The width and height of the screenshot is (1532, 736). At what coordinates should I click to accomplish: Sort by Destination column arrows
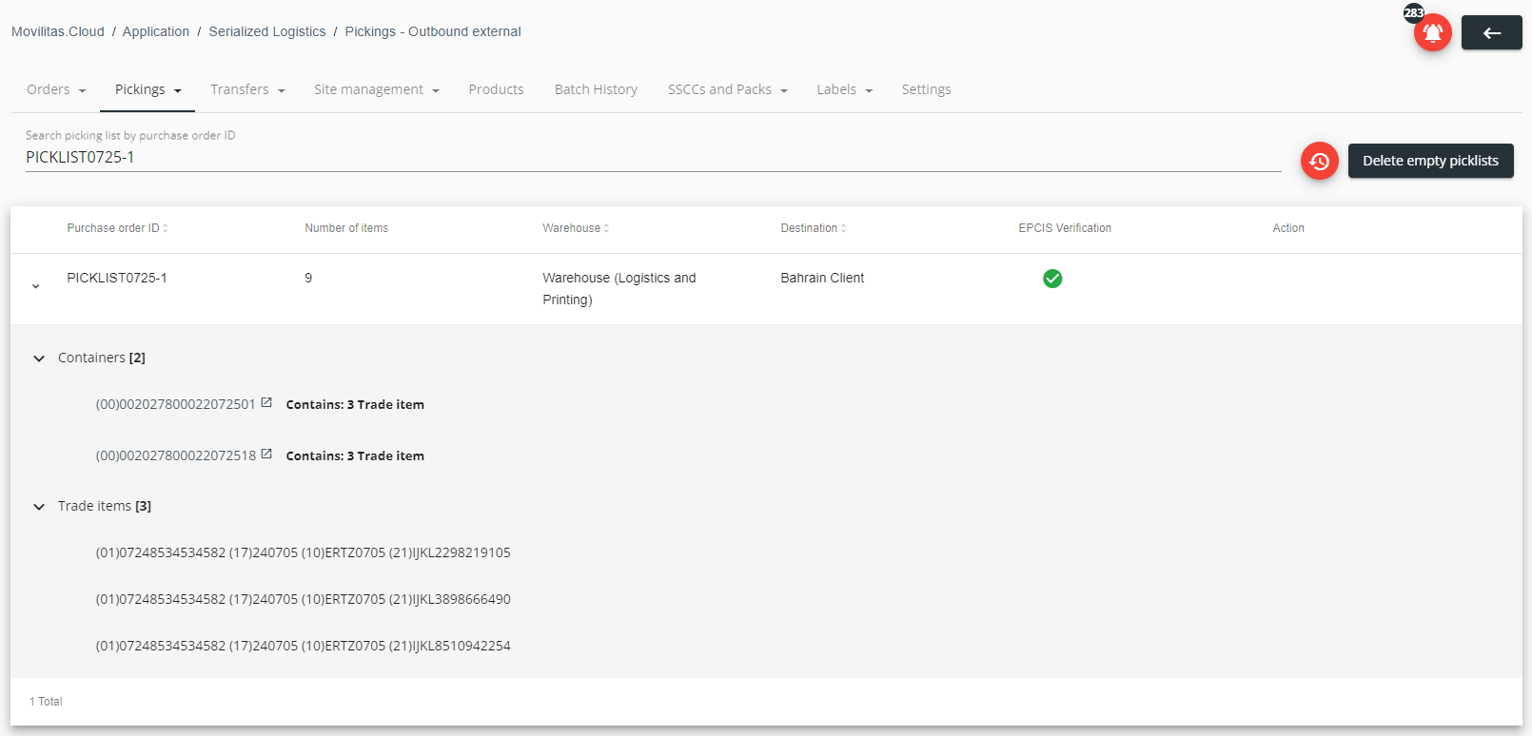coord(843,228)
